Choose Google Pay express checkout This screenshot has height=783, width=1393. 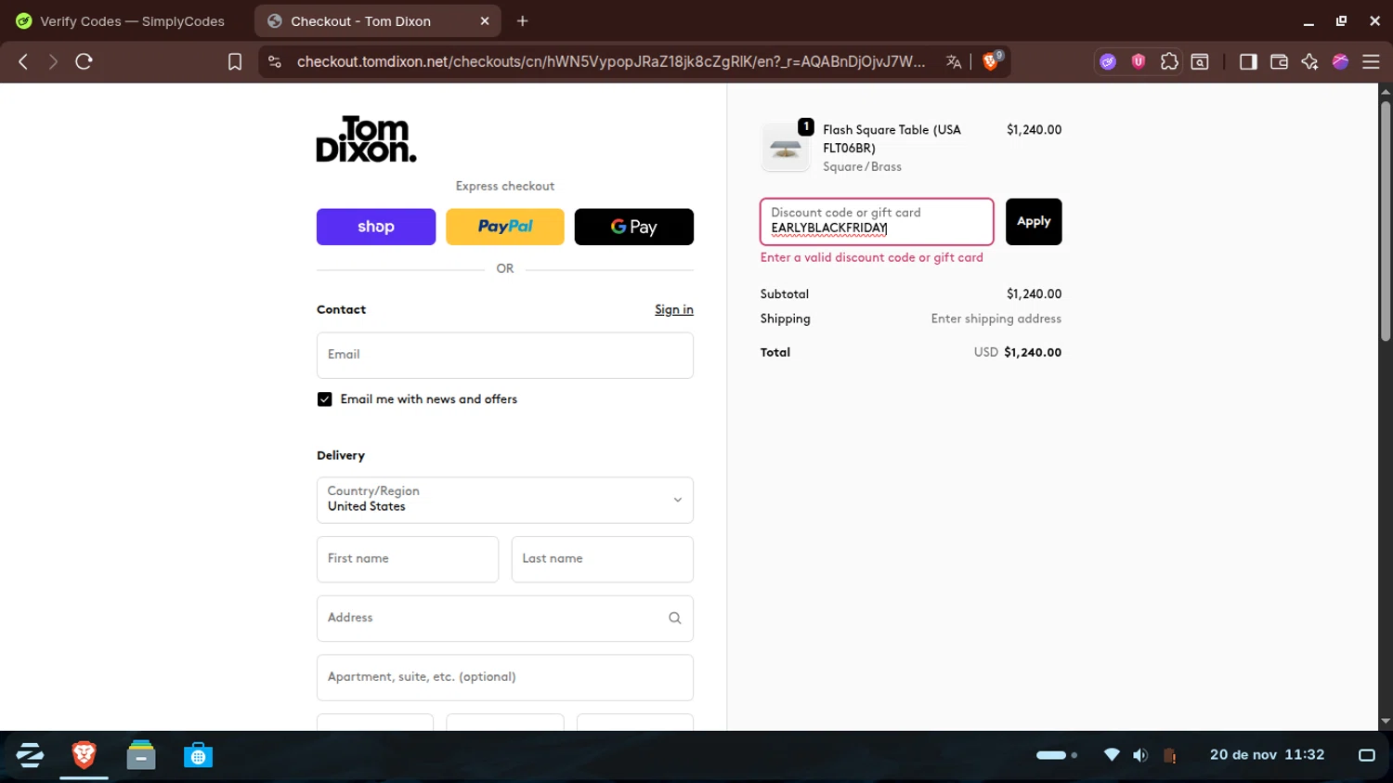(634, 227)
